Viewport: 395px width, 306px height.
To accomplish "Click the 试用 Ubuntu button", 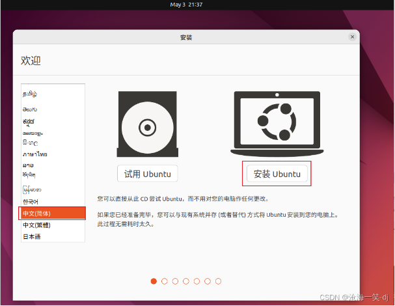I will 147,174.
